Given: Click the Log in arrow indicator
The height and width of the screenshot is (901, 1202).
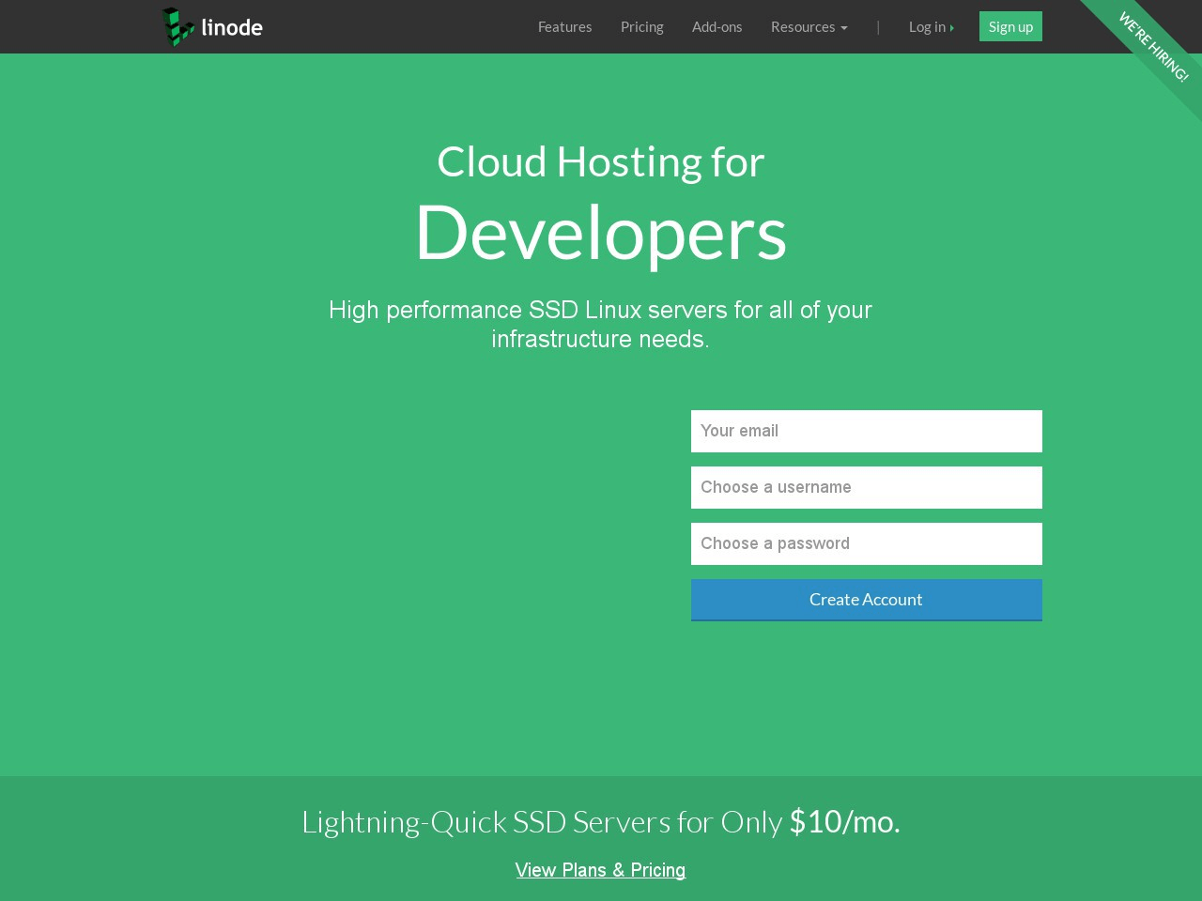Looking at the screenshot, I should click(951, 27).
